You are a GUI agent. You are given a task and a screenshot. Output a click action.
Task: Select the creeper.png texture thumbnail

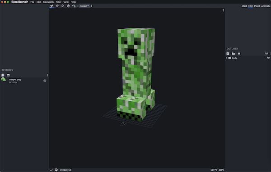click(x=4, y=79)
